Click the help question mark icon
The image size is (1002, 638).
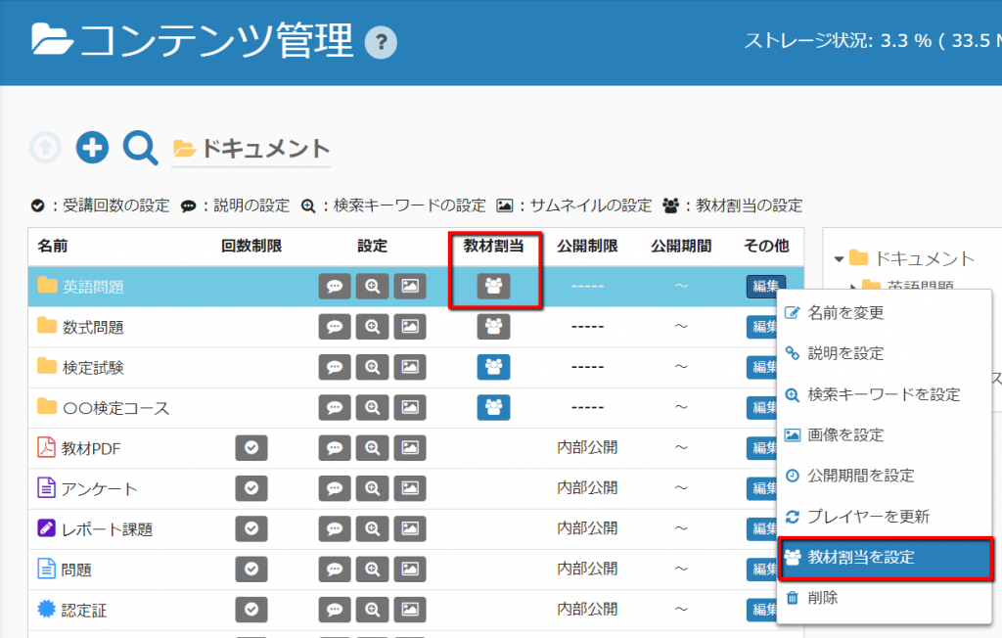(381, 43)
